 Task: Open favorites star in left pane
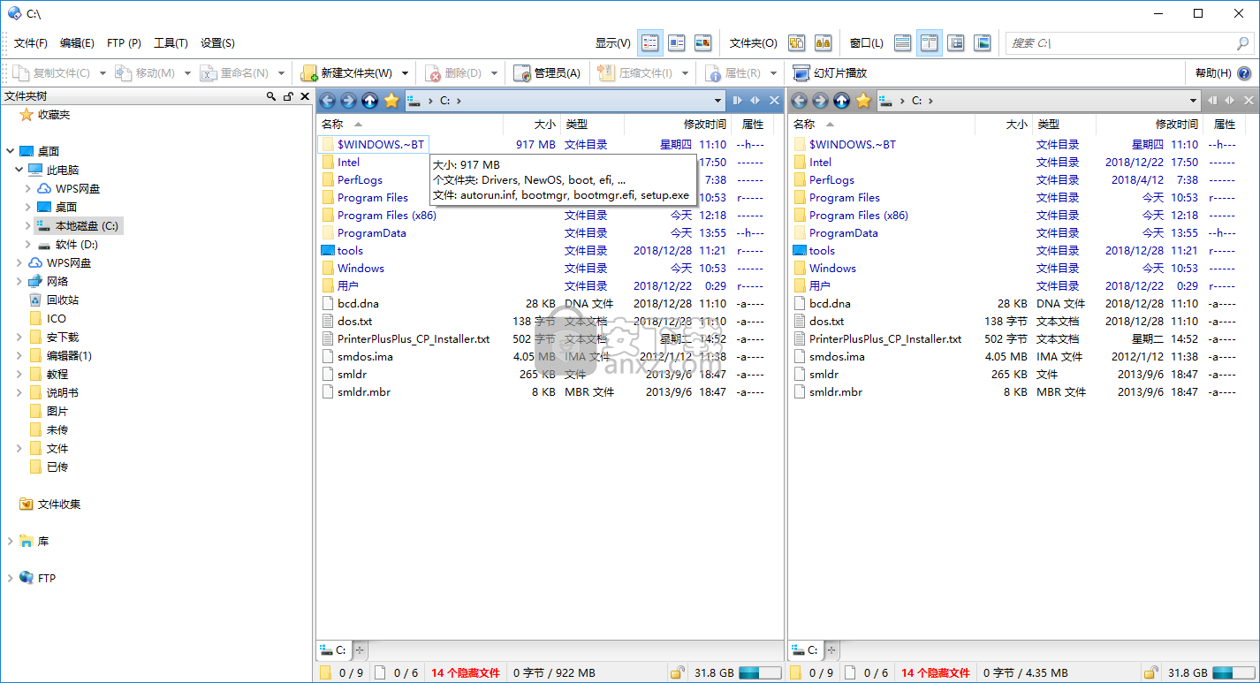pos(391,101)
